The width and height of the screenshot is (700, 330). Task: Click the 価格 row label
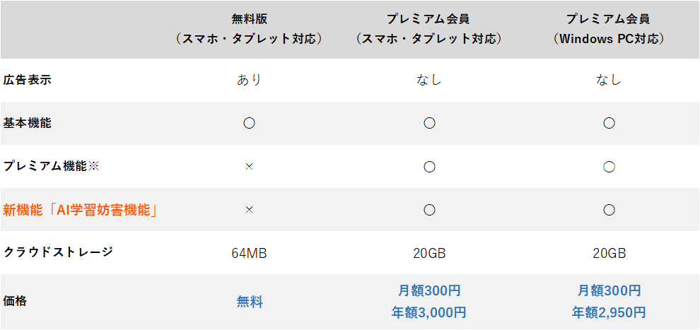[x=16, y=301]
